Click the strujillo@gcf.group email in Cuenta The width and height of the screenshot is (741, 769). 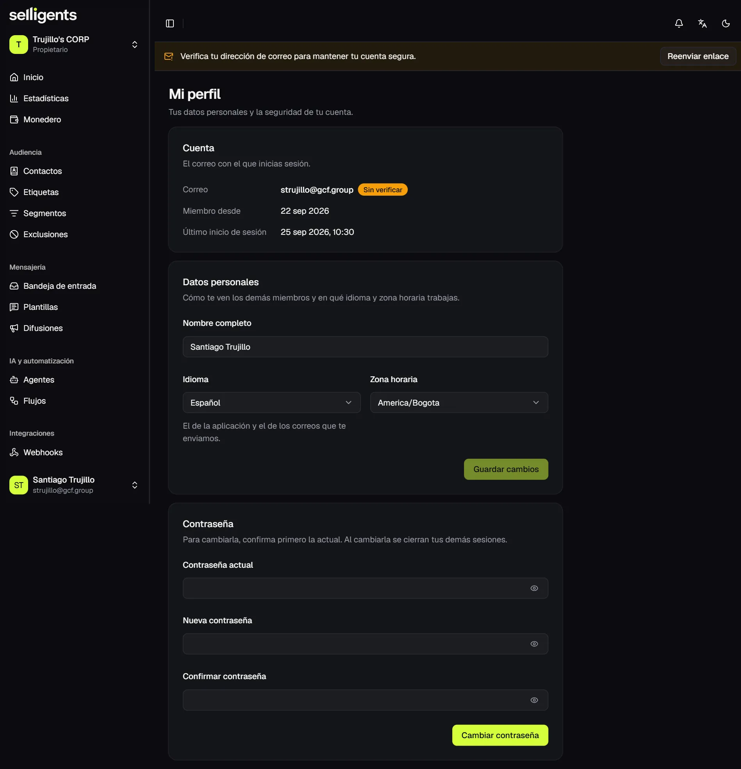(x=317, y=190)
